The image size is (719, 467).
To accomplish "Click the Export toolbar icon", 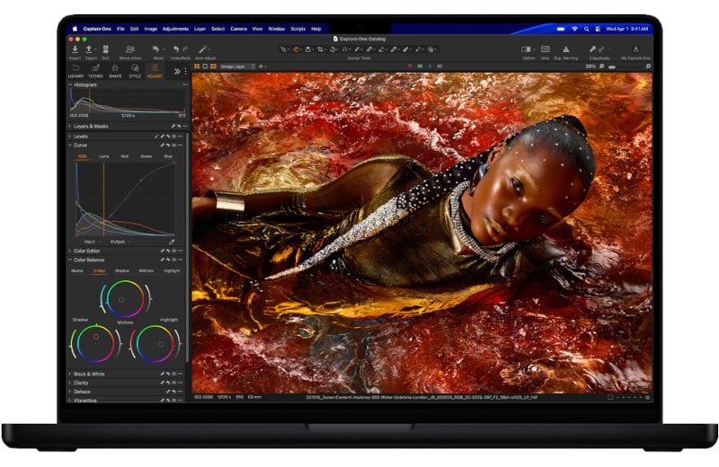I will pyautogui.click(x=90, y=49).
